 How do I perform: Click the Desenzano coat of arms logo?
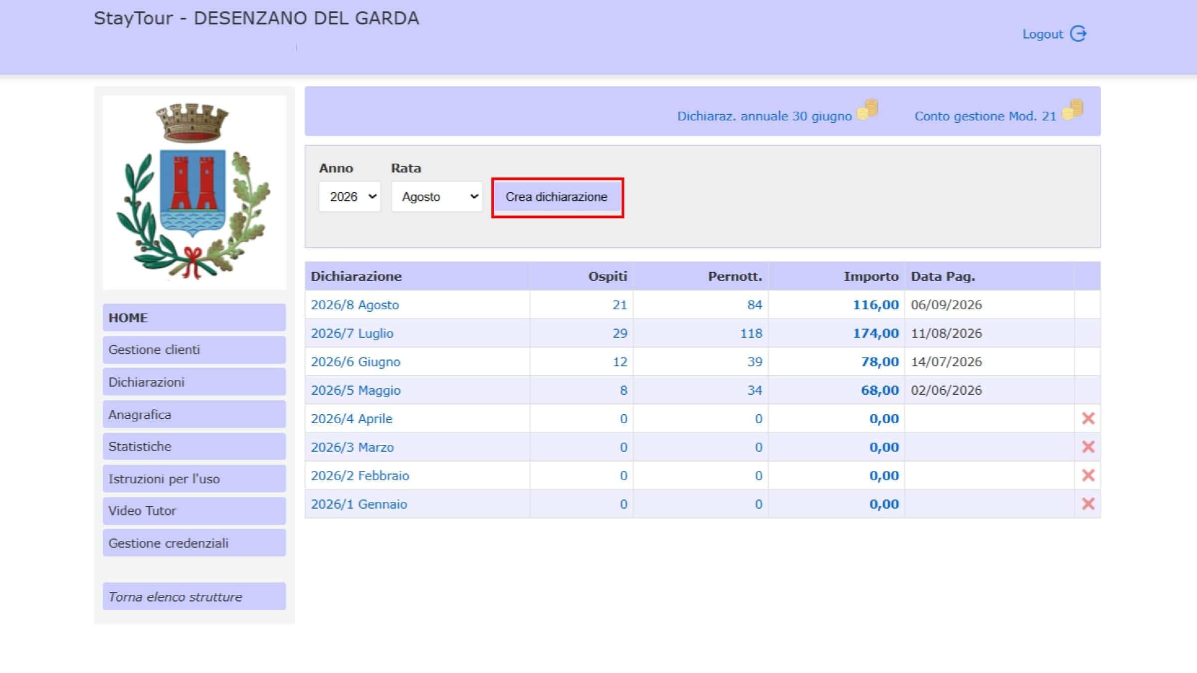coord(195,192)
